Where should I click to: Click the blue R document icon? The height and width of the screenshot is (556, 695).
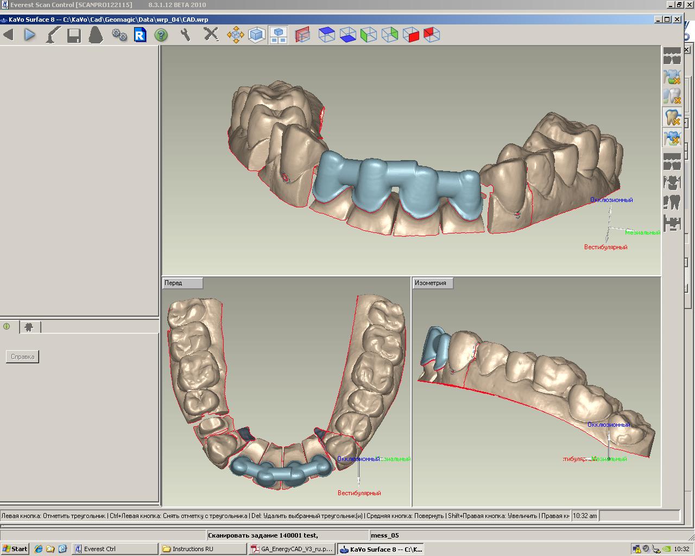140,35
